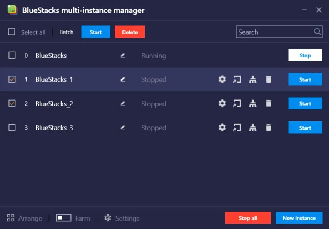Check the BlueStacks_3 checkbox

point(12,127)
